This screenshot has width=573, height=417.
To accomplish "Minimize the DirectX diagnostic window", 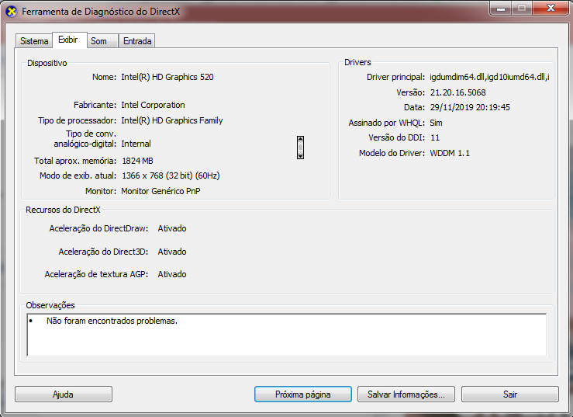I will [501, 9].
